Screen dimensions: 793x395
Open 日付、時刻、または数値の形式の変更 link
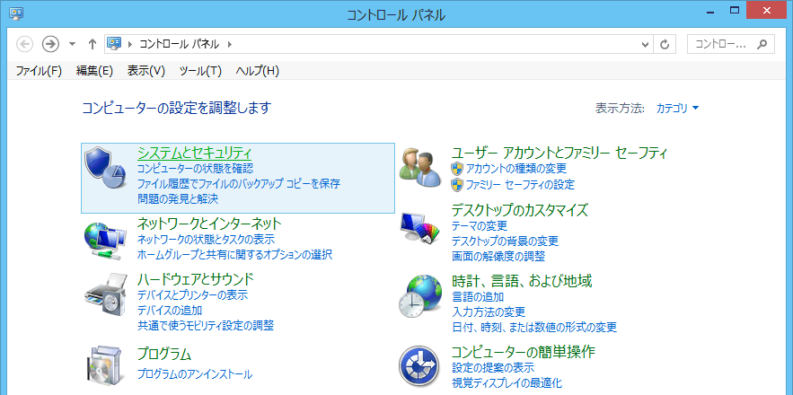(x=534, y=328)
